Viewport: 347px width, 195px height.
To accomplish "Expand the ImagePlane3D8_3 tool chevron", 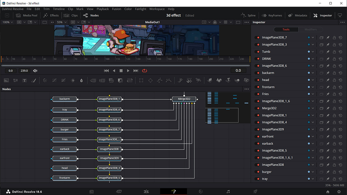I will [x=313, y=45].
